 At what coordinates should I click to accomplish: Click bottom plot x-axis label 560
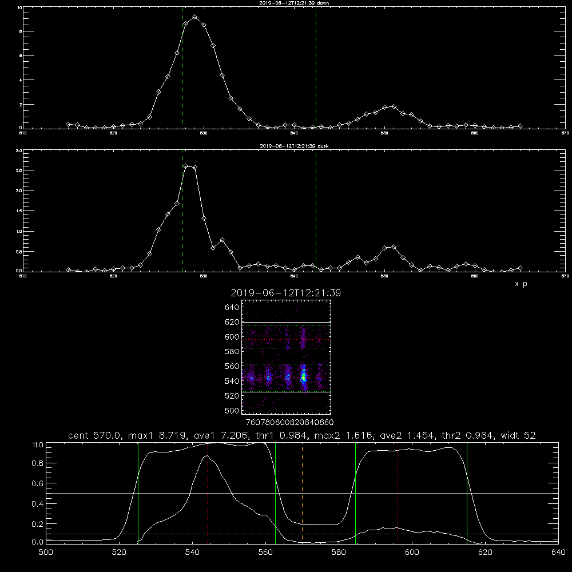click(265, 552)
